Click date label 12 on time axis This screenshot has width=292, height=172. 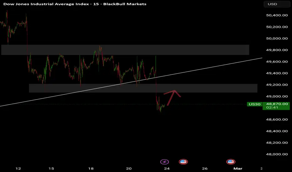(18, 169)
